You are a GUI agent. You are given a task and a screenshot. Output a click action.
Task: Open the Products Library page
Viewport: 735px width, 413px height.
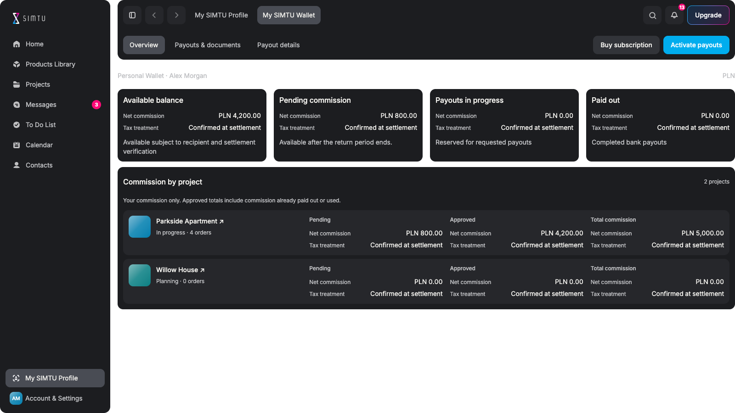point(55,64)
